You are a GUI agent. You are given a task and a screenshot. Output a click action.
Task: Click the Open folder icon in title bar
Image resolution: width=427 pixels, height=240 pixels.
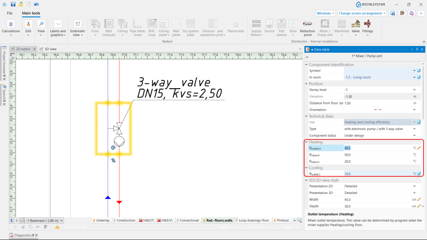click(21, 4)
